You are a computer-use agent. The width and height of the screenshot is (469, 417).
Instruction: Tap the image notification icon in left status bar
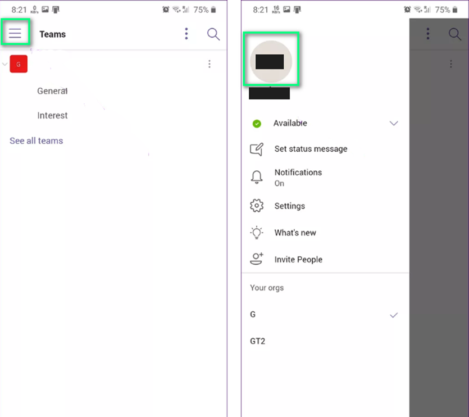[45, 10]
